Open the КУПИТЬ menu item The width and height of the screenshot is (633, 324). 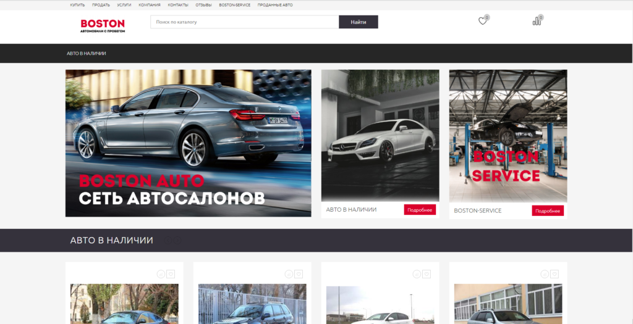click(77, 5)
